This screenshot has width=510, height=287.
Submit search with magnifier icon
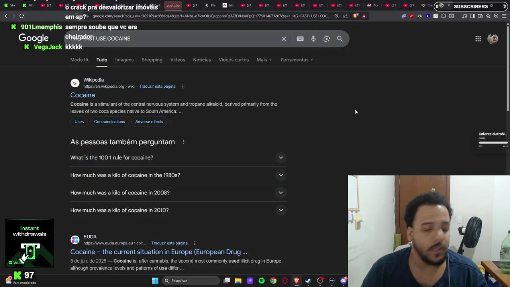[340, 39]
